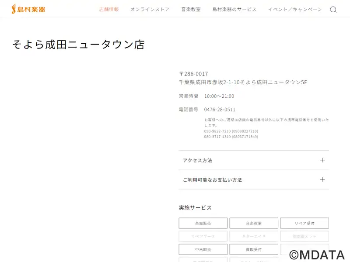Click the 買取受付 service button
350x262 pixels.
(x=254, y=249)
